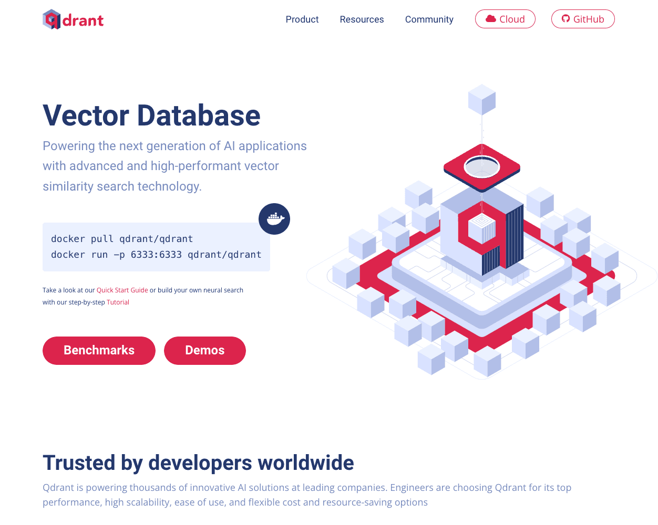The width and height of the screenshot is (658, 525).
Task: Click the docker pull qdrant/qdrant command line
Action: (122, 239)
